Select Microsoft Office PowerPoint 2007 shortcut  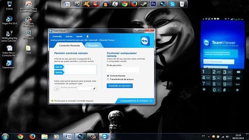coord(28,7)
